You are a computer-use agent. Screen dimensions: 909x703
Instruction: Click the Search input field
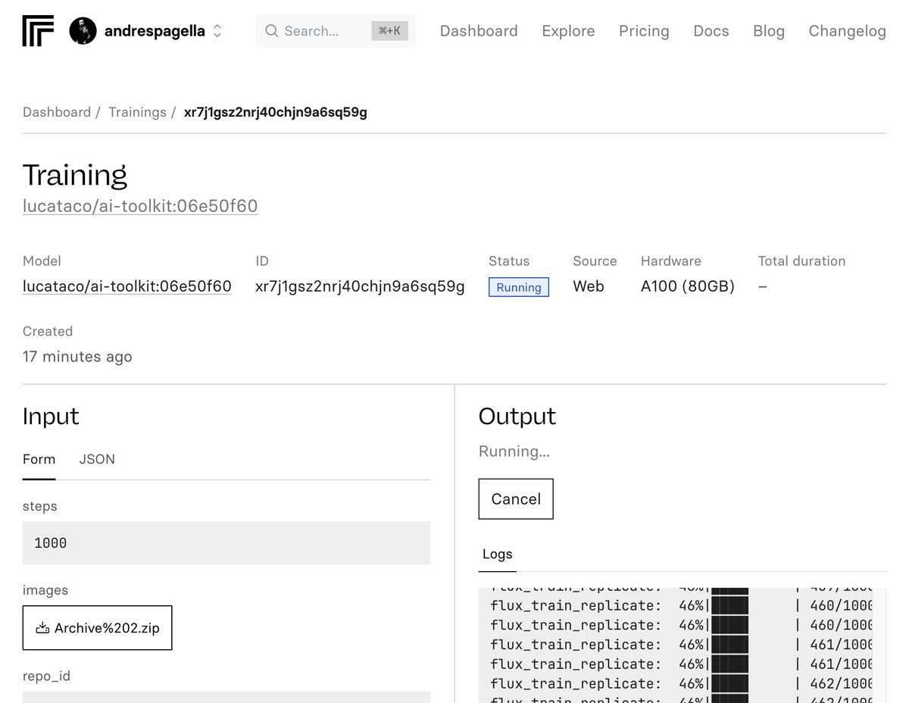[336, 31]
